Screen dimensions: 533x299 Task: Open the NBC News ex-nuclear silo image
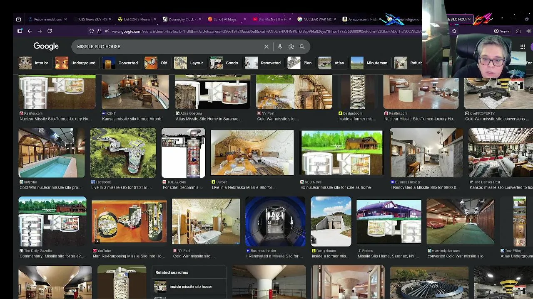(x=341, y=153)
